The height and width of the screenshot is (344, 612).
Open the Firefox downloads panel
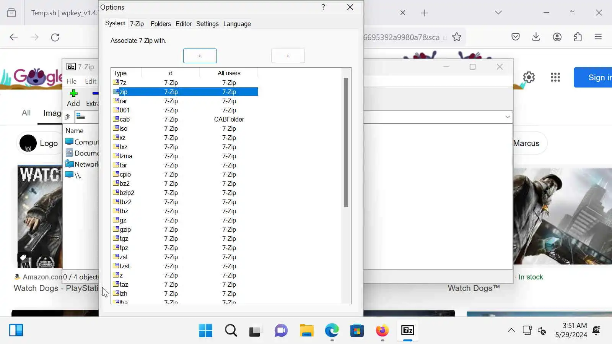[x=536, y=37]
